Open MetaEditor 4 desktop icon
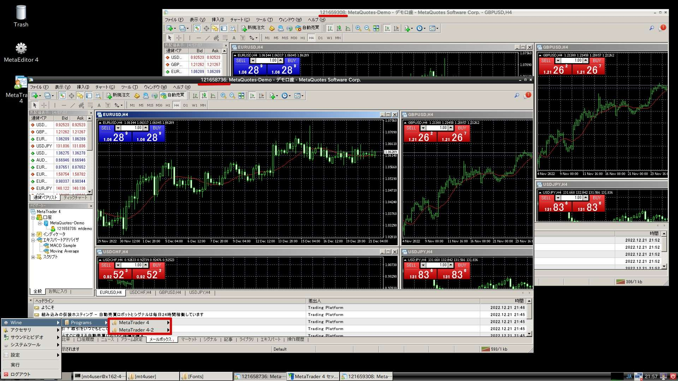The width and height of the screenshot is (678, 381). point(21,52)
